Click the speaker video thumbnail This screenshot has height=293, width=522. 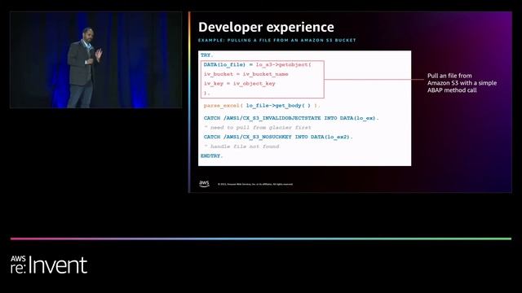point(96,59)
